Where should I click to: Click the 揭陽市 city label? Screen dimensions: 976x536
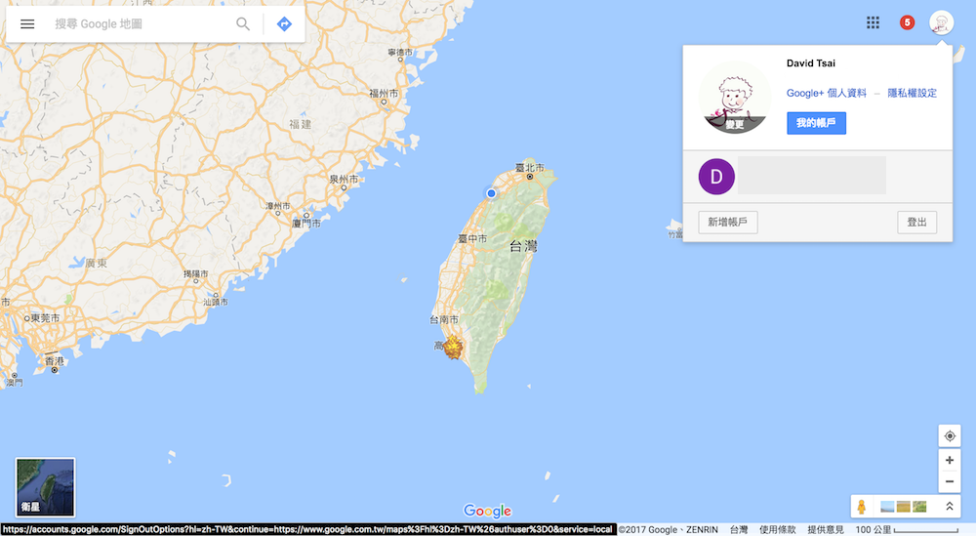(x=195, y=274)
